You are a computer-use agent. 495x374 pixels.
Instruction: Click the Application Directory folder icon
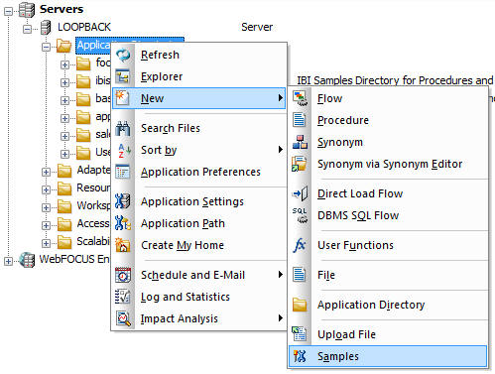coord(300,305)
